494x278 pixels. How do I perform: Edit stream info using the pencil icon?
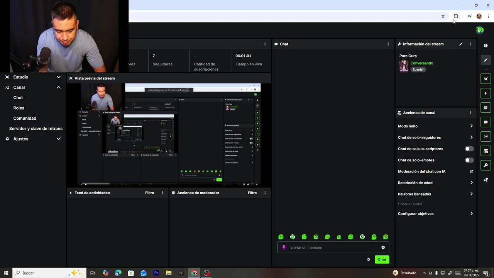point(461,44)
